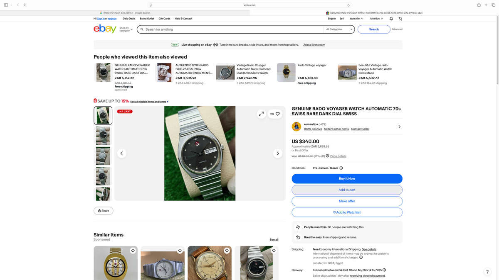Viewport: 499px width, 280px height.
Task: Click the Condition info icon
Action: [x=341, y=168]
